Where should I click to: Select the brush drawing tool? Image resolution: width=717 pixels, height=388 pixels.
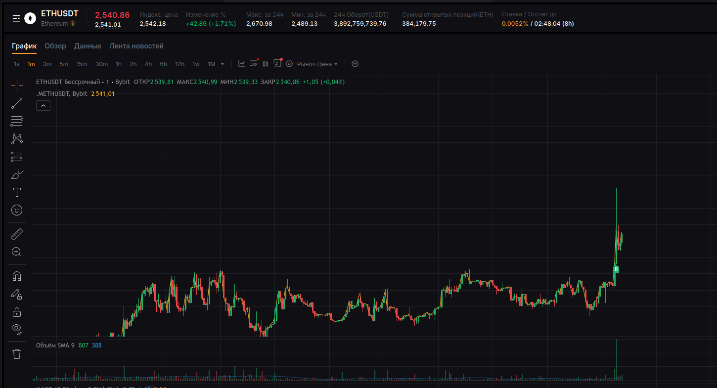point(17,175)
